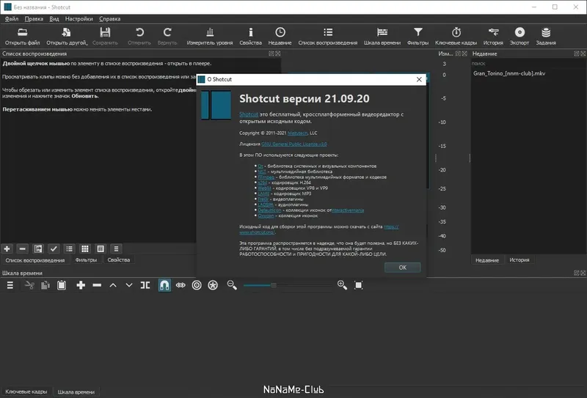This screenshot has width=587, height=398.
Task: Click zoom timeline to fit icon
Action: (x=358, y=285)
